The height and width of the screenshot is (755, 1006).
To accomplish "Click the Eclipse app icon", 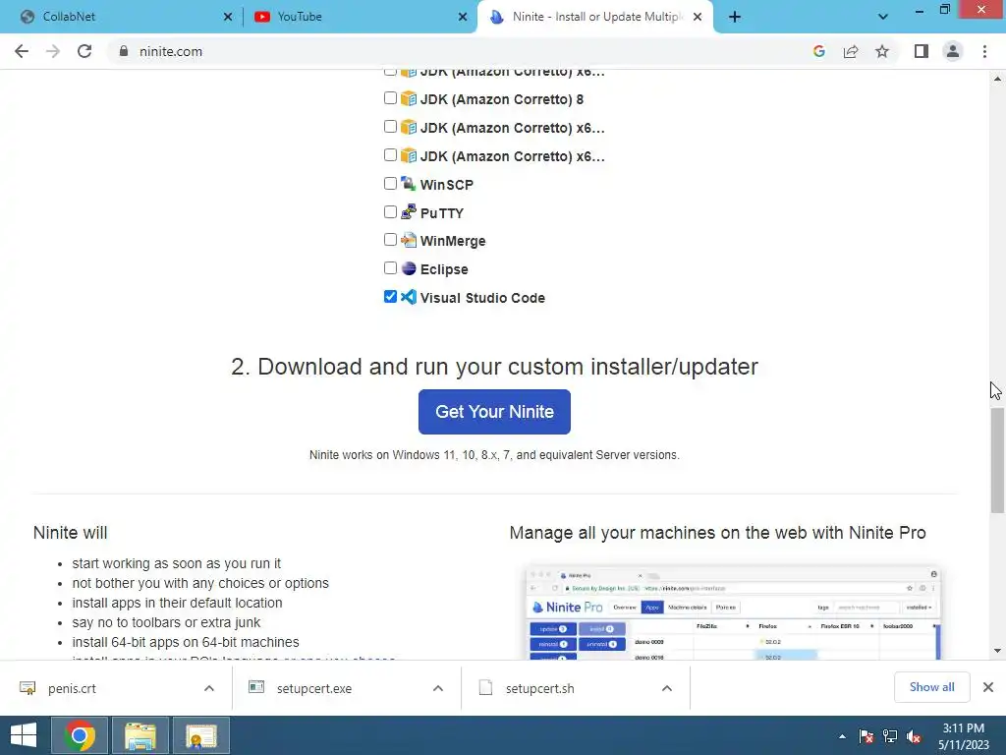I will coord(409,268).
